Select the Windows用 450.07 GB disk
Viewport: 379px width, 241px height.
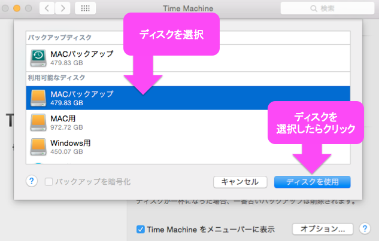(188, 147)
